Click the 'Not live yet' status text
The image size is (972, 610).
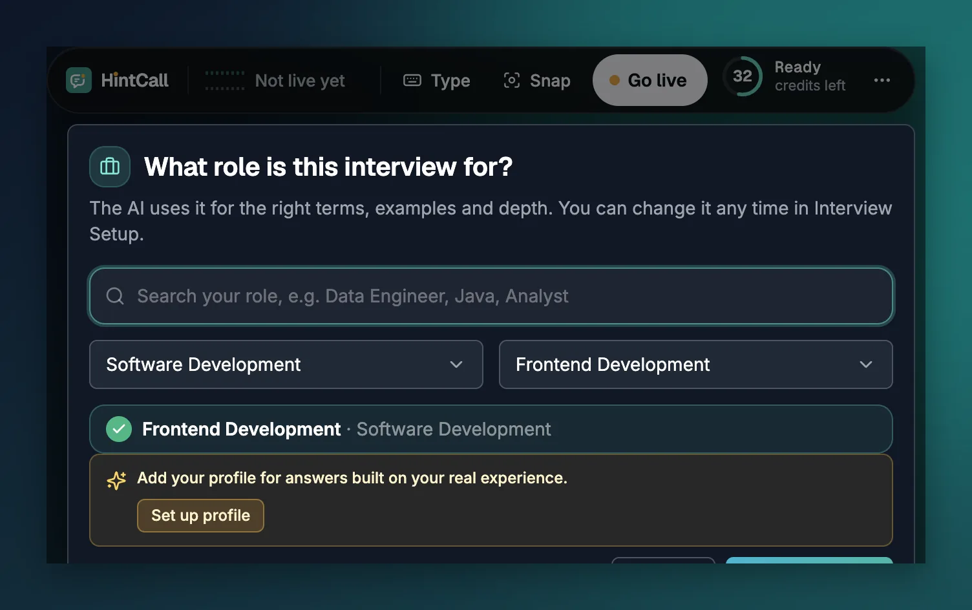tap(300, 81)
